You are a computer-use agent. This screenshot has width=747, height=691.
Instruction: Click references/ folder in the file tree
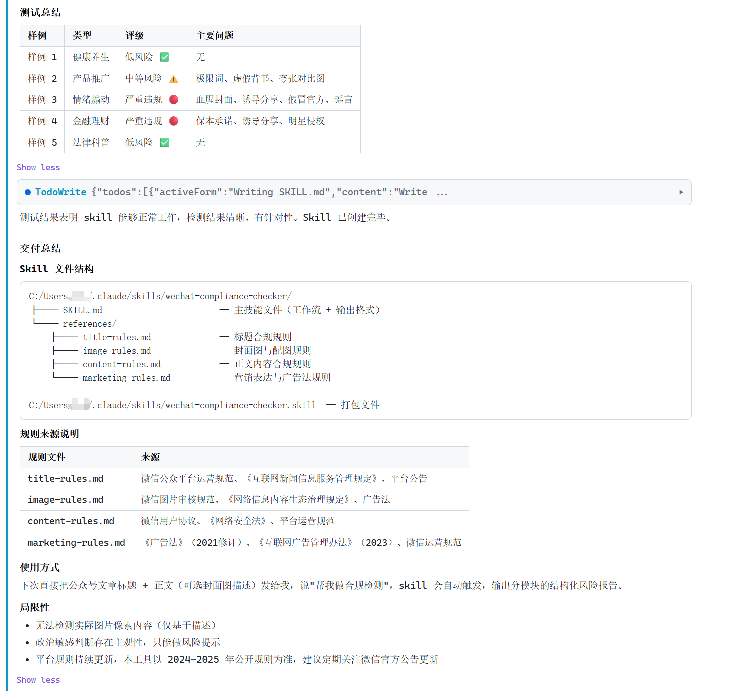pyautogui.click(x=90, y=324)
